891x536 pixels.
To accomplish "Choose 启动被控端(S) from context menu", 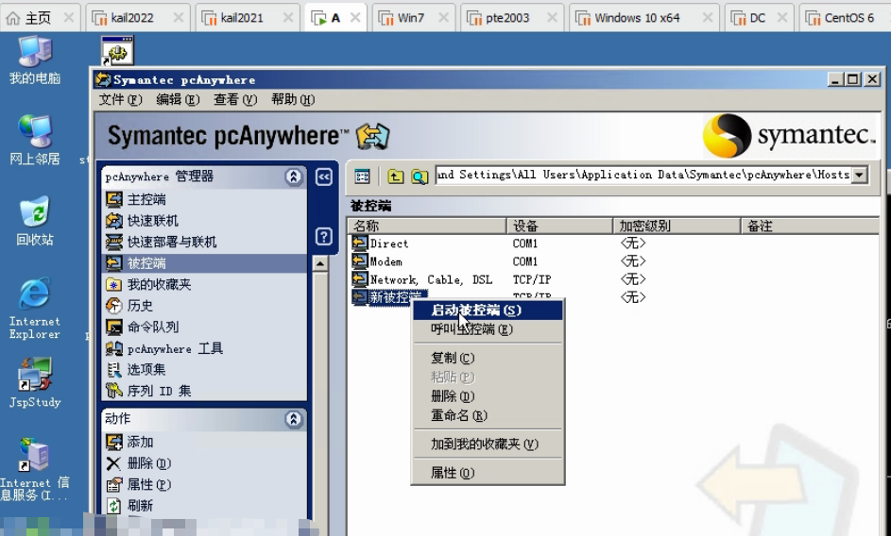I will click(488, 310).
